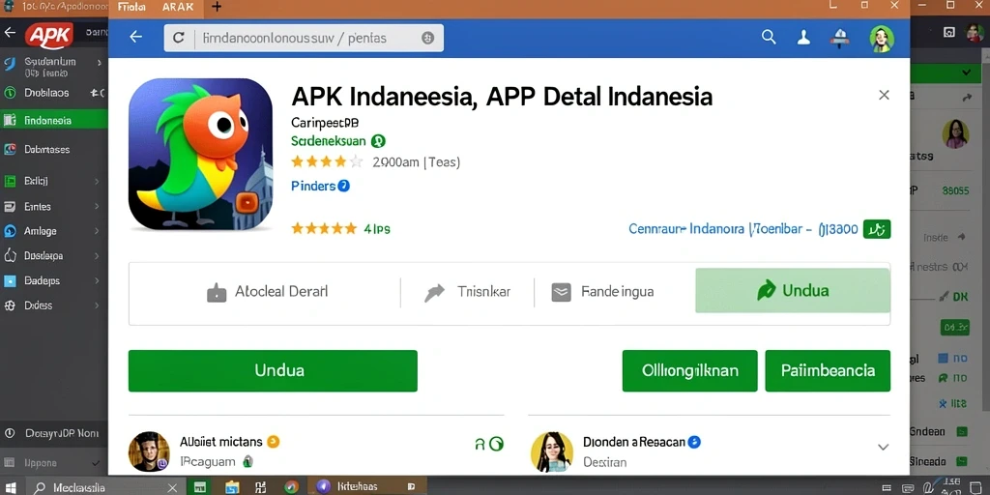This screenshot has width=990, height=495.
Task: Click the bell notification icon in toolbar
Action: pos(841,38)
